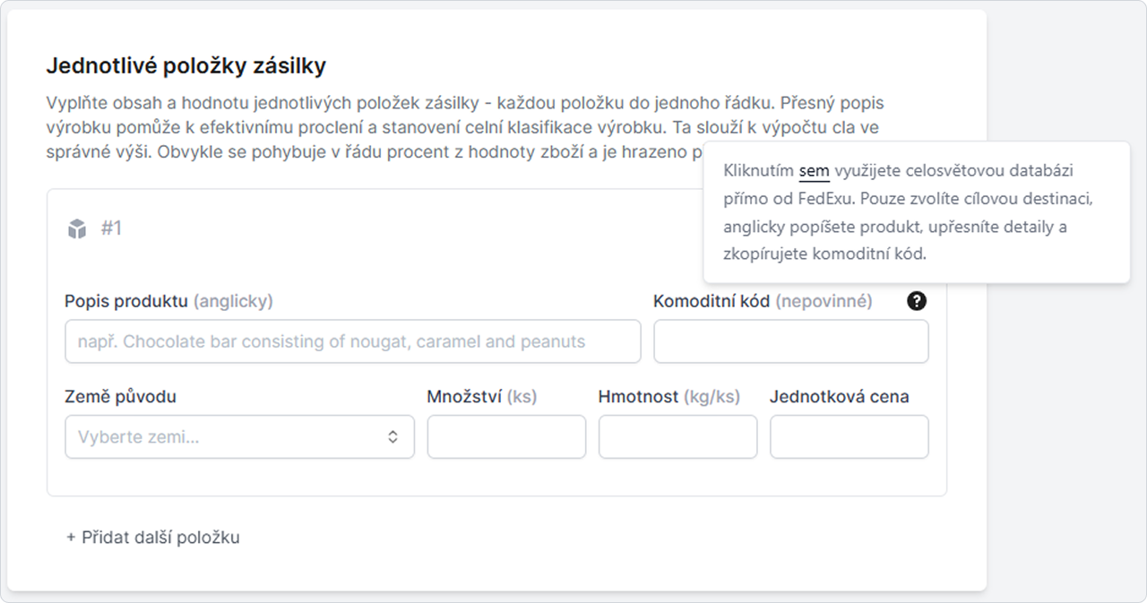The height and width of the screenshot is (603, 1147).
Task: Click the Hmotnost weight input field
Action: (x=677, y=437)
